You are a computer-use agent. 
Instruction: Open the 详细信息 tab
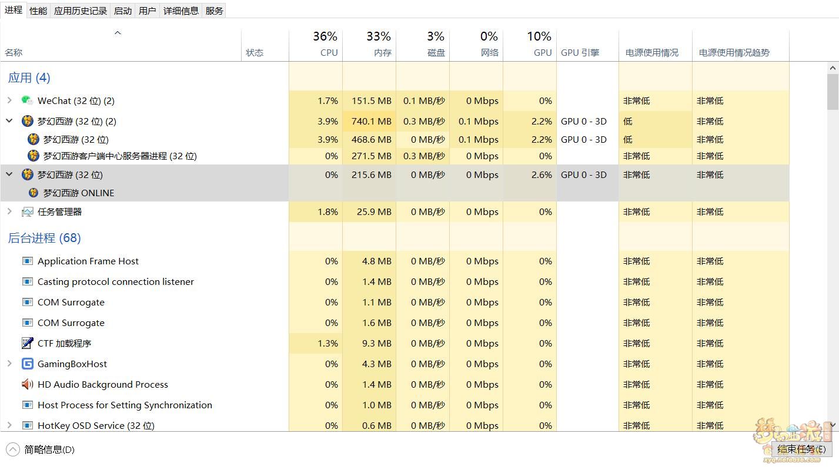coord(181,11)
